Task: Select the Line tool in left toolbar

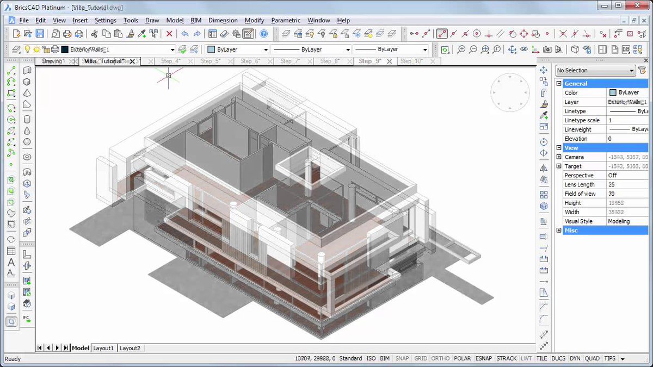Action: click(11, 71)
